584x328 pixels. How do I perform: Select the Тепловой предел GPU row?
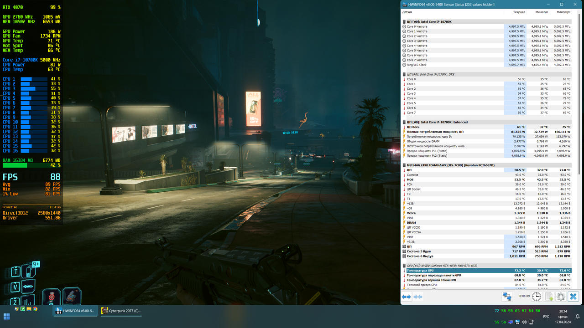click(x=489, y=285)
